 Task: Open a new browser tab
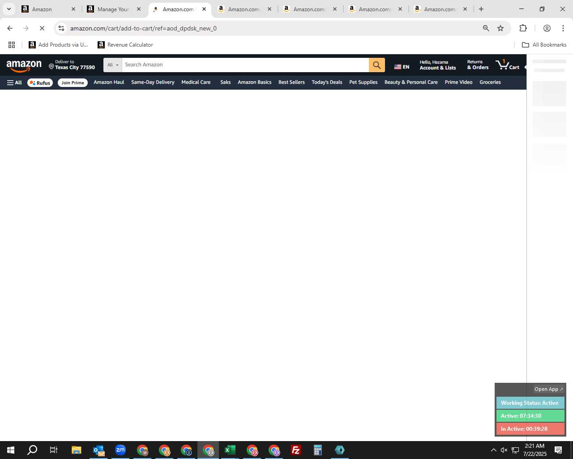coord(481,9)
